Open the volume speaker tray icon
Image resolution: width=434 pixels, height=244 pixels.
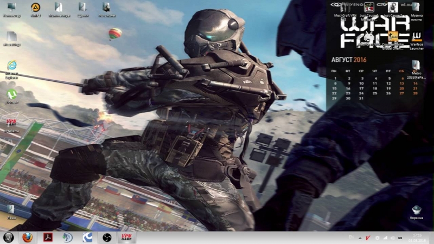coord(392,238)
